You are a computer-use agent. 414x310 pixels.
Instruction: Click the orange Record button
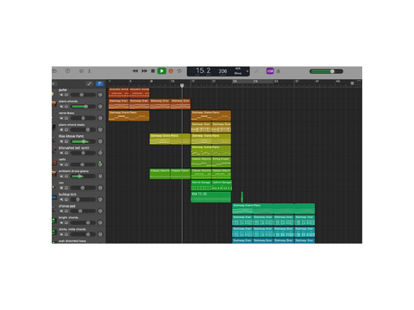tap(171, 71)
